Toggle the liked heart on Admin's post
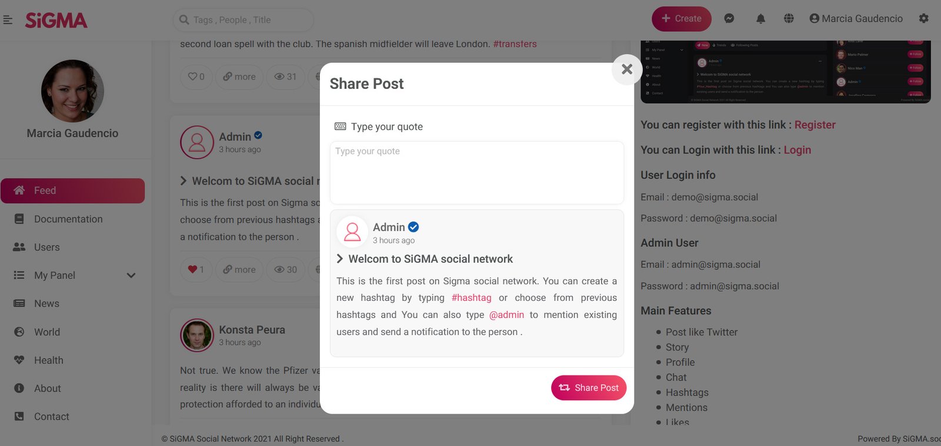 pos(196,270)
